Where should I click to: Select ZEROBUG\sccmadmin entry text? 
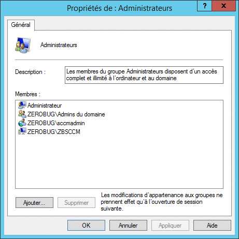tap(56, 123)
